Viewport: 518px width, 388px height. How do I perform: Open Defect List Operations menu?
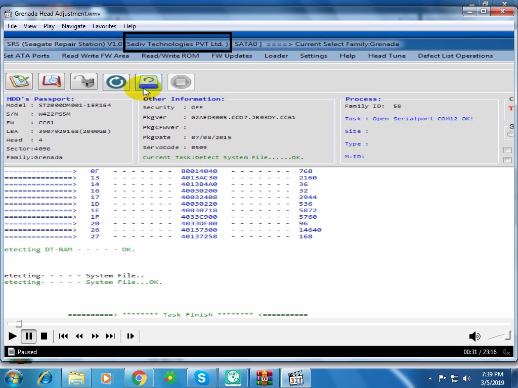point(455,56)
